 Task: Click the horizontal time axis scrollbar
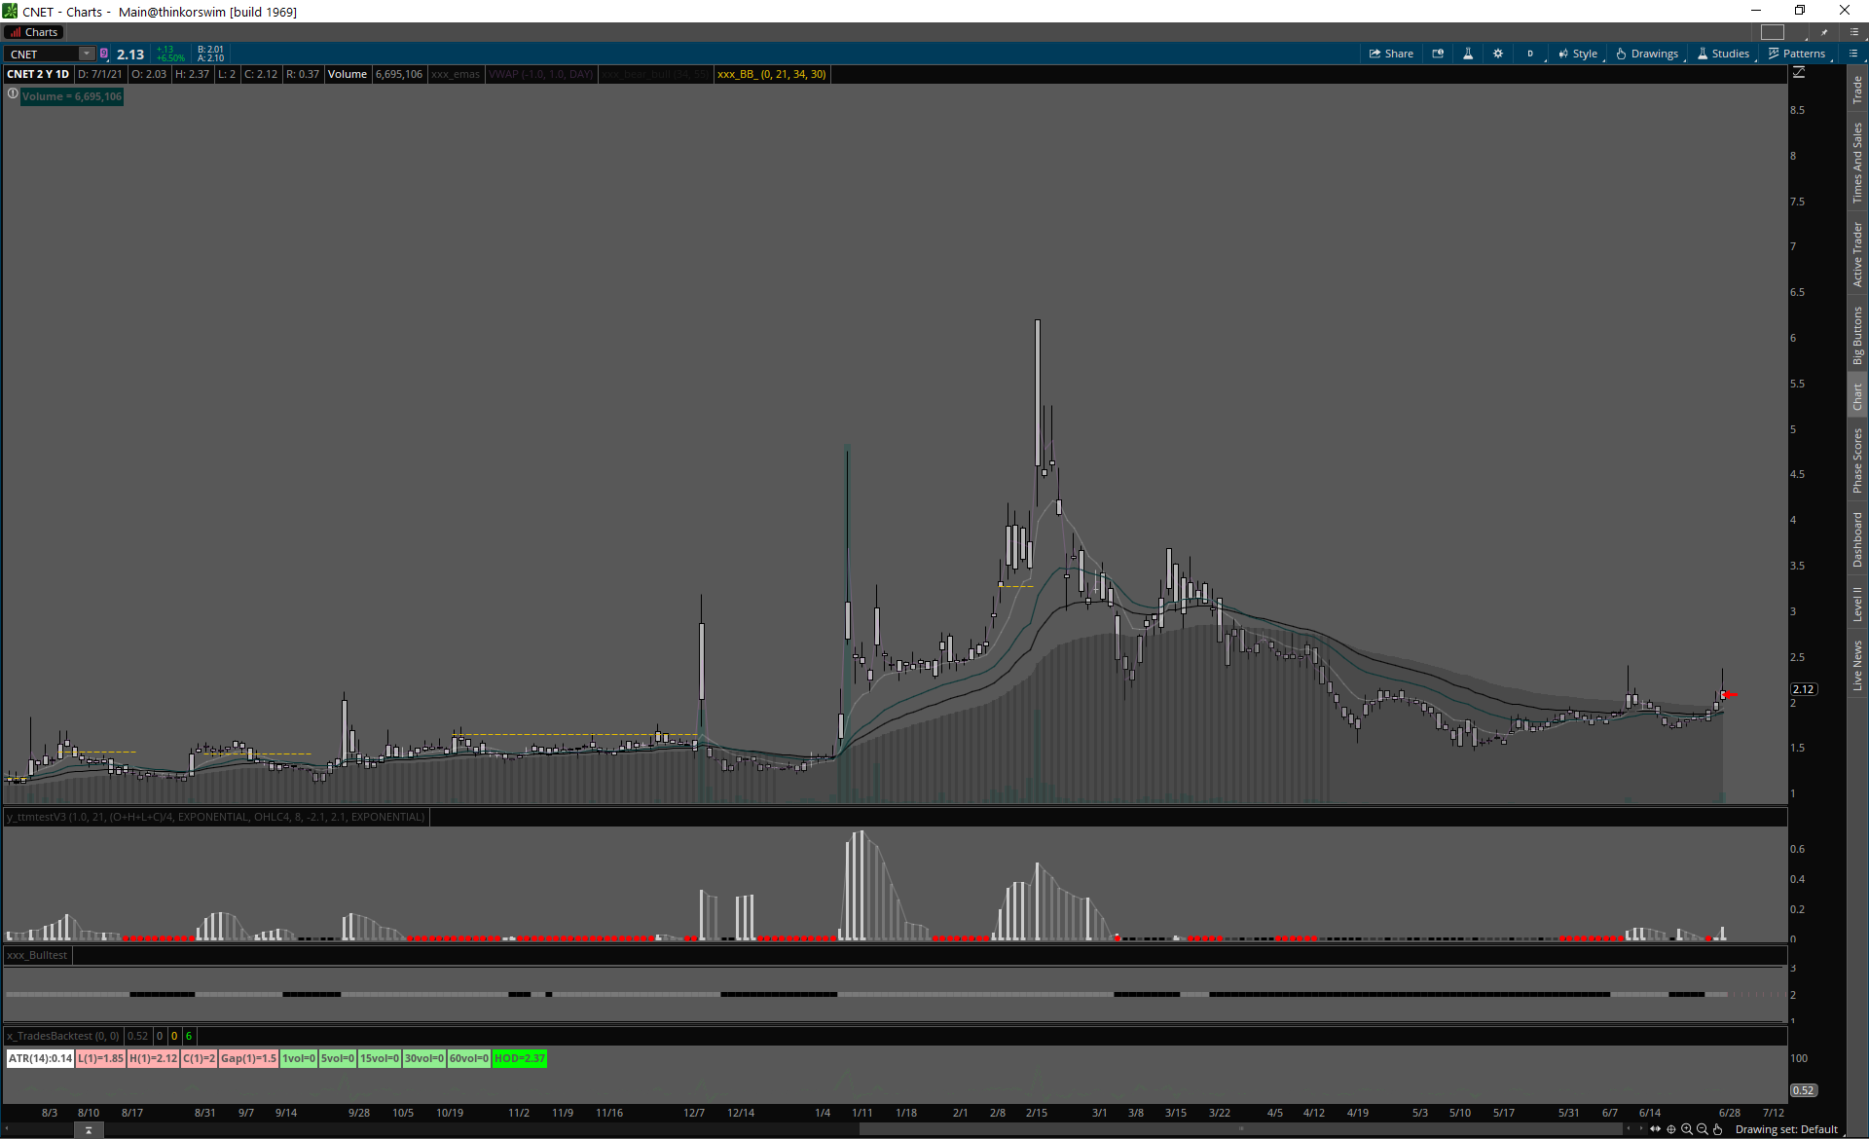tap(1241, 1129)
